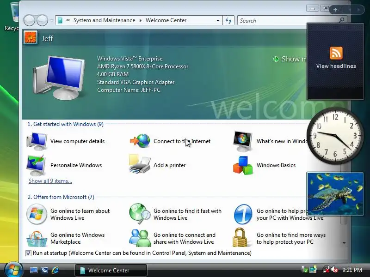Click View headlines in feed gadget
The height and width of the screenshot is (277, 370).
[x=336, y=66]
